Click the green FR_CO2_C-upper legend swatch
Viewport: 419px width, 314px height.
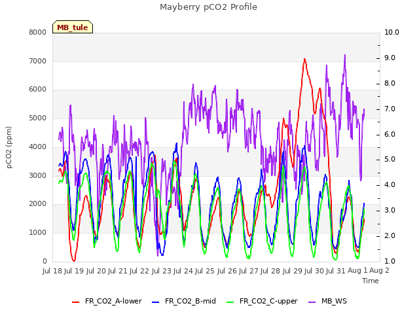tap(230, 302)
